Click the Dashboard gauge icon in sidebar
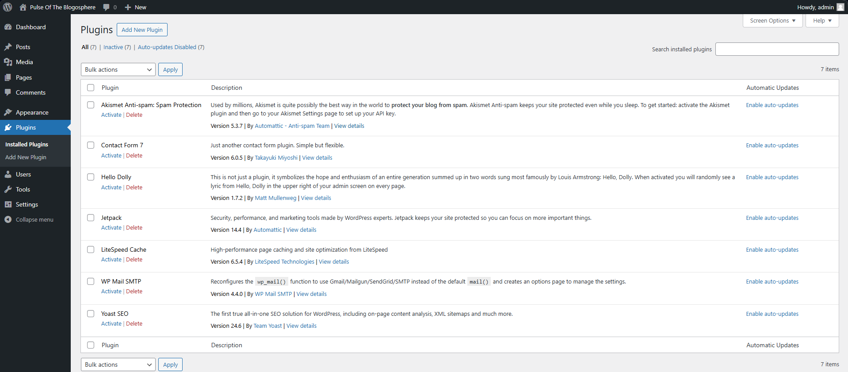 pos(8,27)
